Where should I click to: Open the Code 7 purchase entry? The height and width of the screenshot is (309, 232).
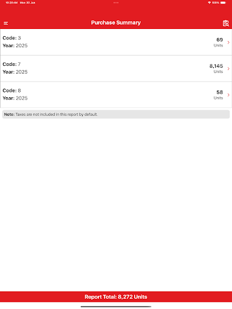pos(116,68)
